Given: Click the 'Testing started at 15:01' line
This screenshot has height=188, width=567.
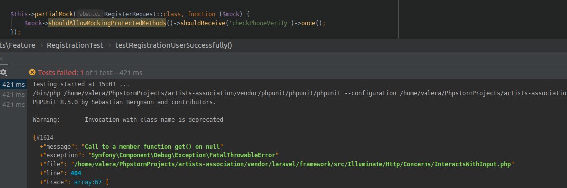Looking at the screenshot, I should point(81,85).
